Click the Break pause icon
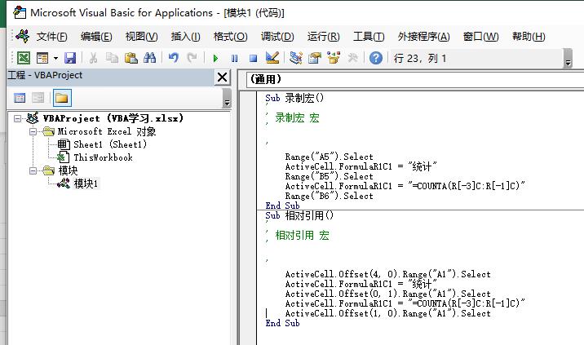The width and height of the screenshot is (584, 345). (x=234, y=58)
